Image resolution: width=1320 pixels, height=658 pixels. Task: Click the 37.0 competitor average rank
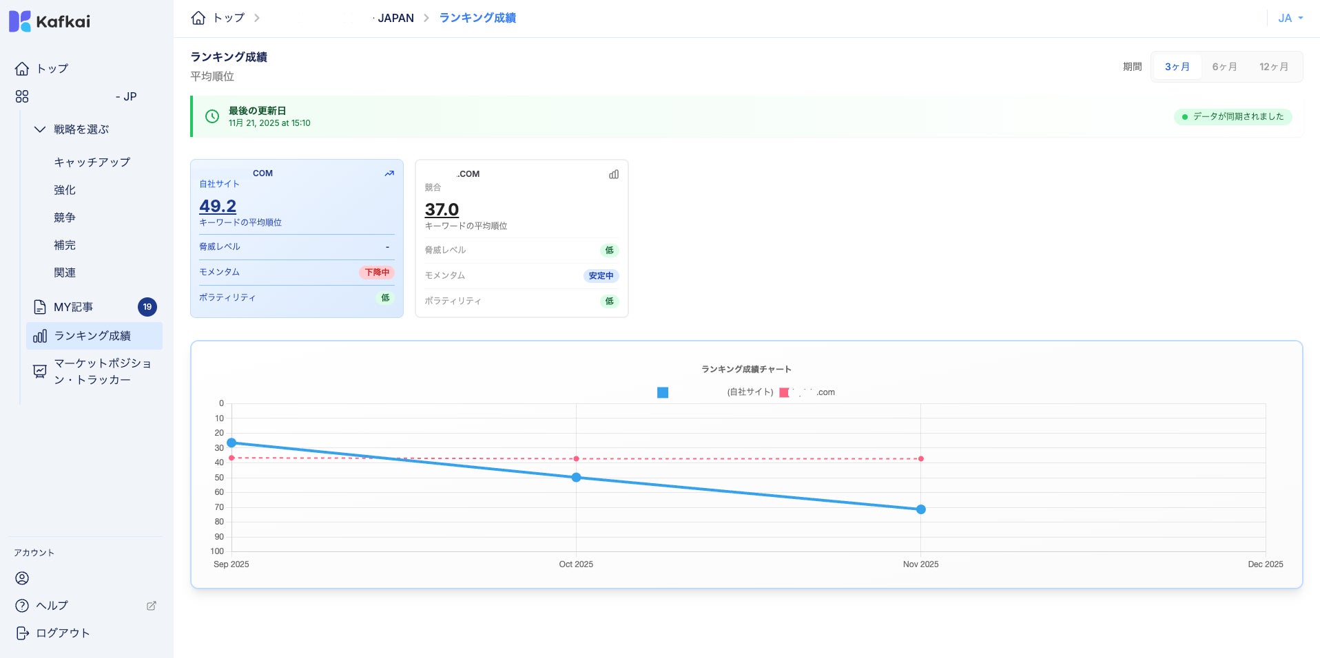442,209
